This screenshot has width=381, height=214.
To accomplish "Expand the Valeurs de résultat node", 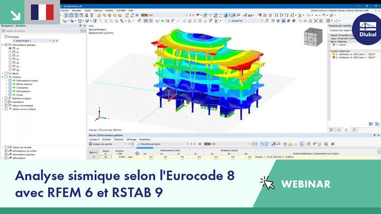I will tap(3, 147).
